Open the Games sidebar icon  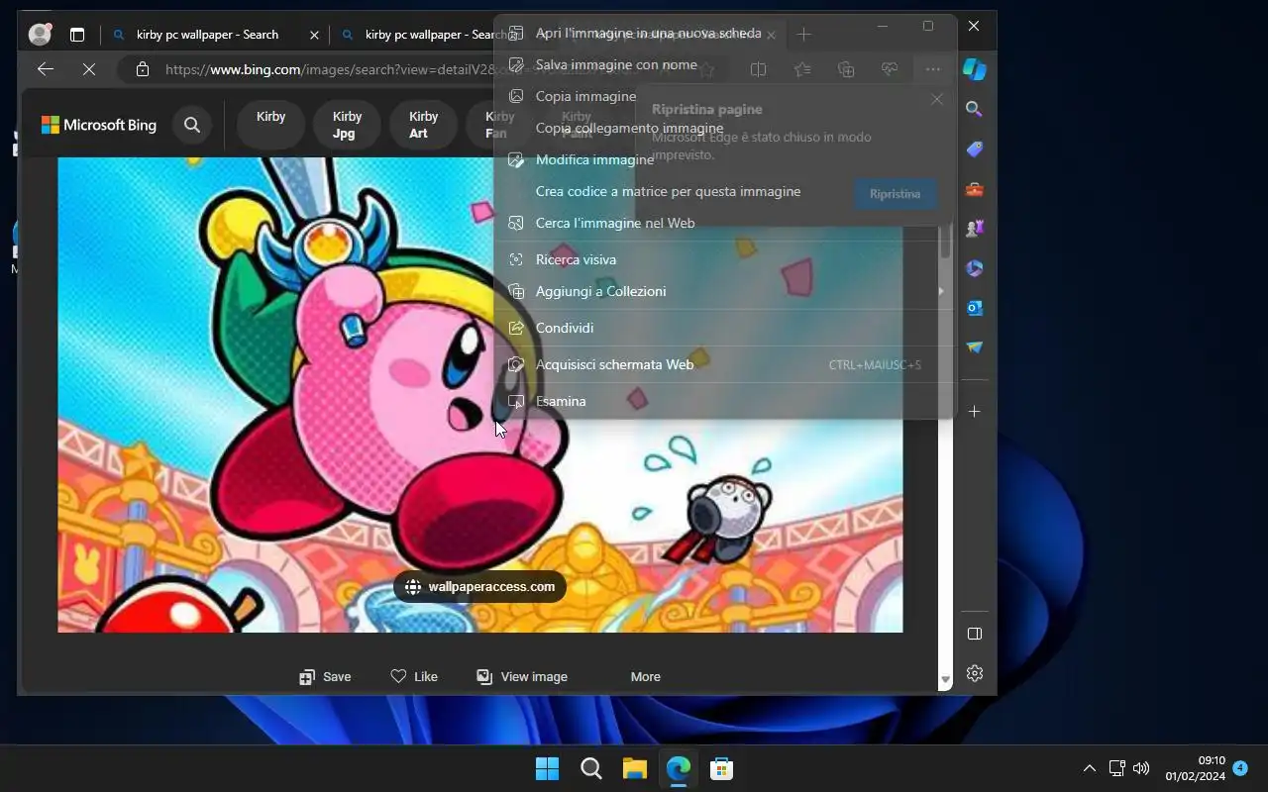975,228
